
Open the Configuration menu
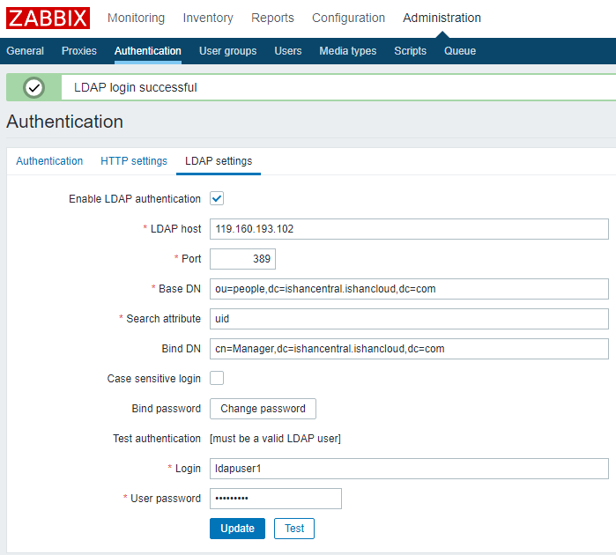pos(348,18)
